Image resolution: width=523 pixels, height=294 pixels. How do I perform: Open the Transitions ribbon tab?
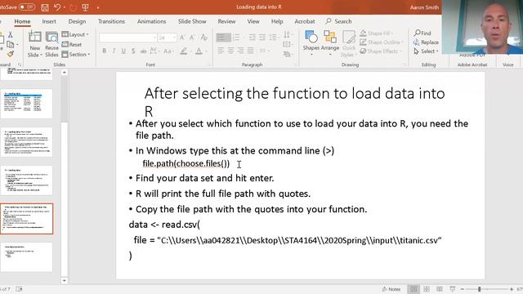pyautogui.click(x=111, y=21)
